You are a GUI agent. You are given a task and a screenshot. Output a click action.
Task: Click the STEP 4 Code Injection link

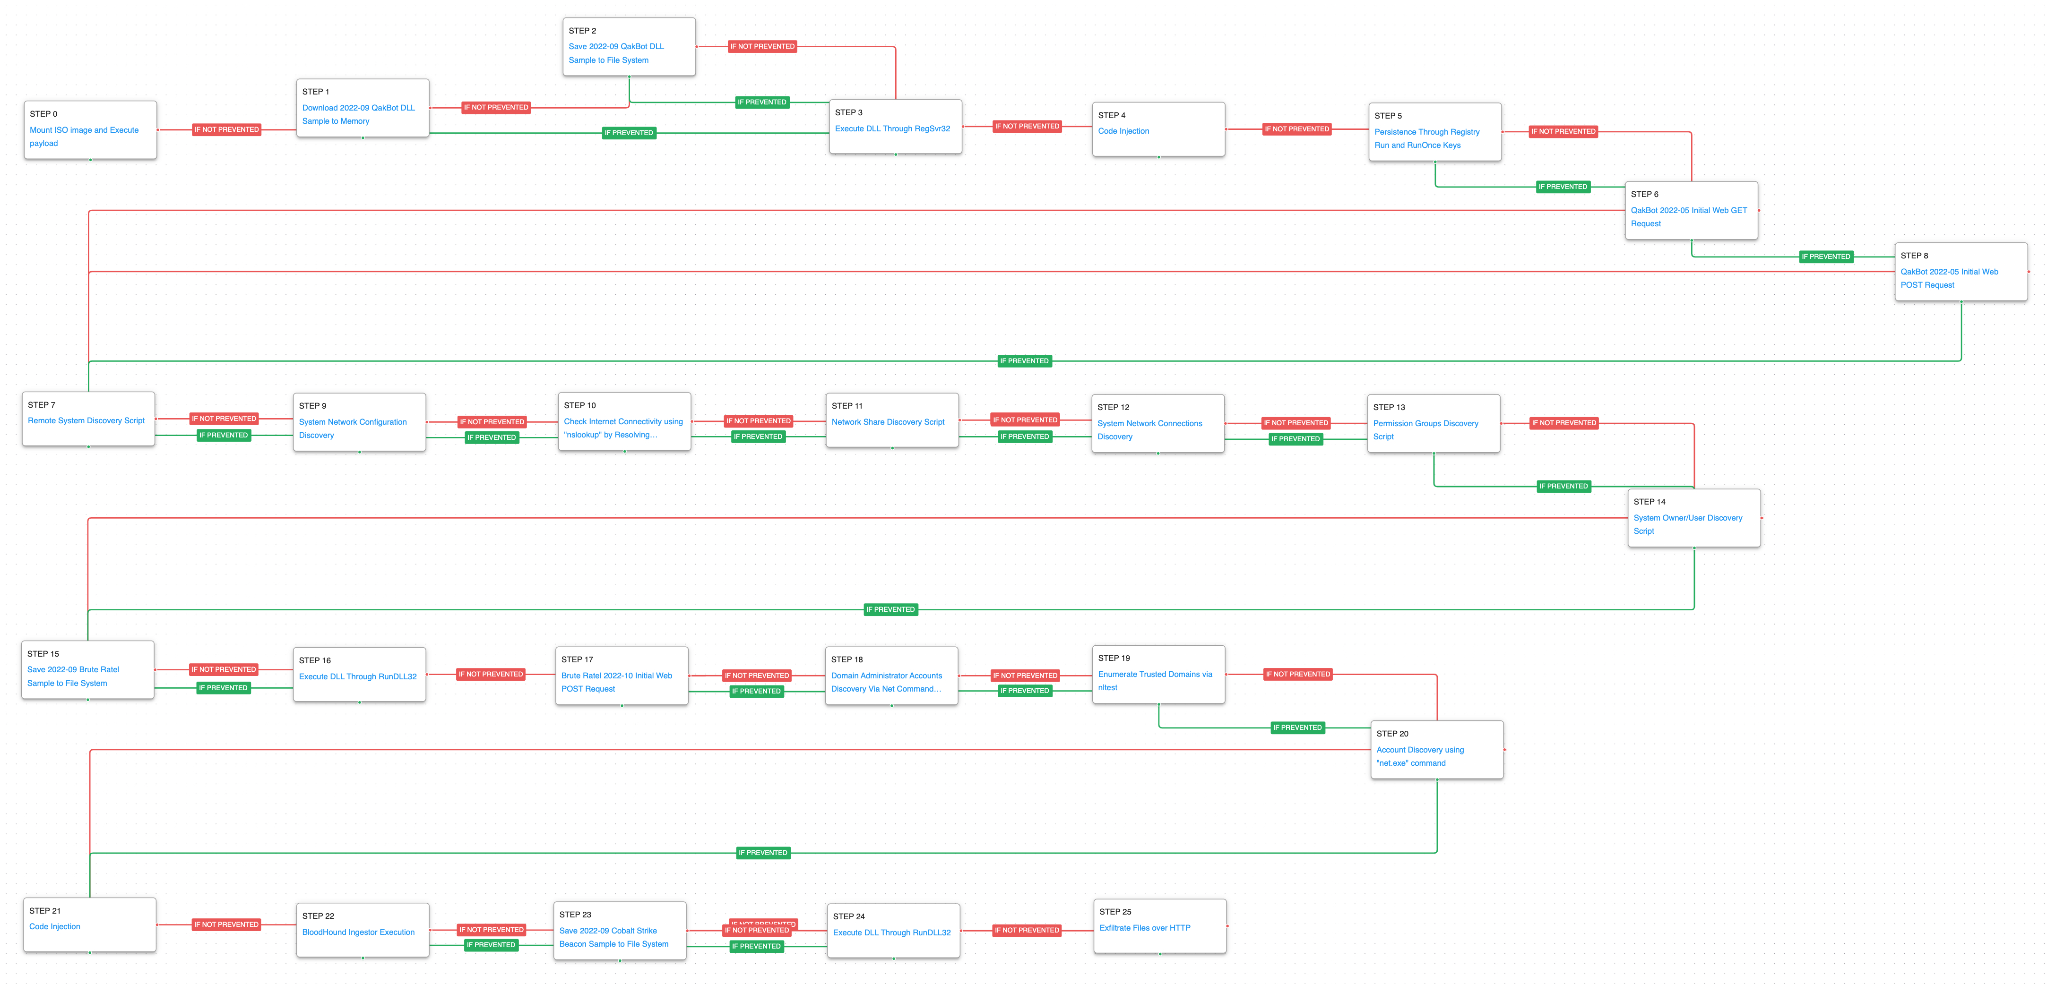[1123, 131]
